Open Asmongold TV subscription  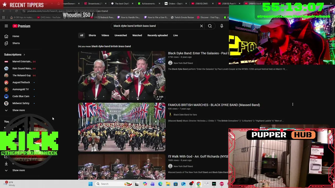(20, 89)
